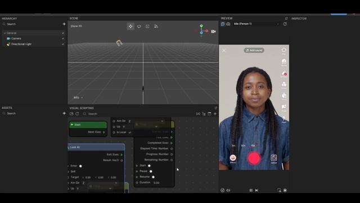Trigger the Resume input port dot
The width and height of the screenshot is (360, 203).
pyautogui.click(x=153, y=177)
